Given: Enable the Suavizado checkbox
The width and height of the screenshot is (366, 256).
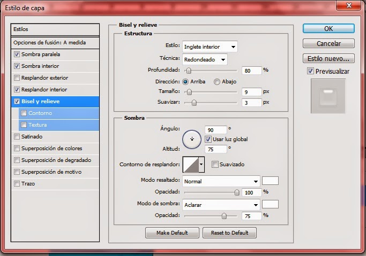Looking at the screenshot, I should click(215, 164).
